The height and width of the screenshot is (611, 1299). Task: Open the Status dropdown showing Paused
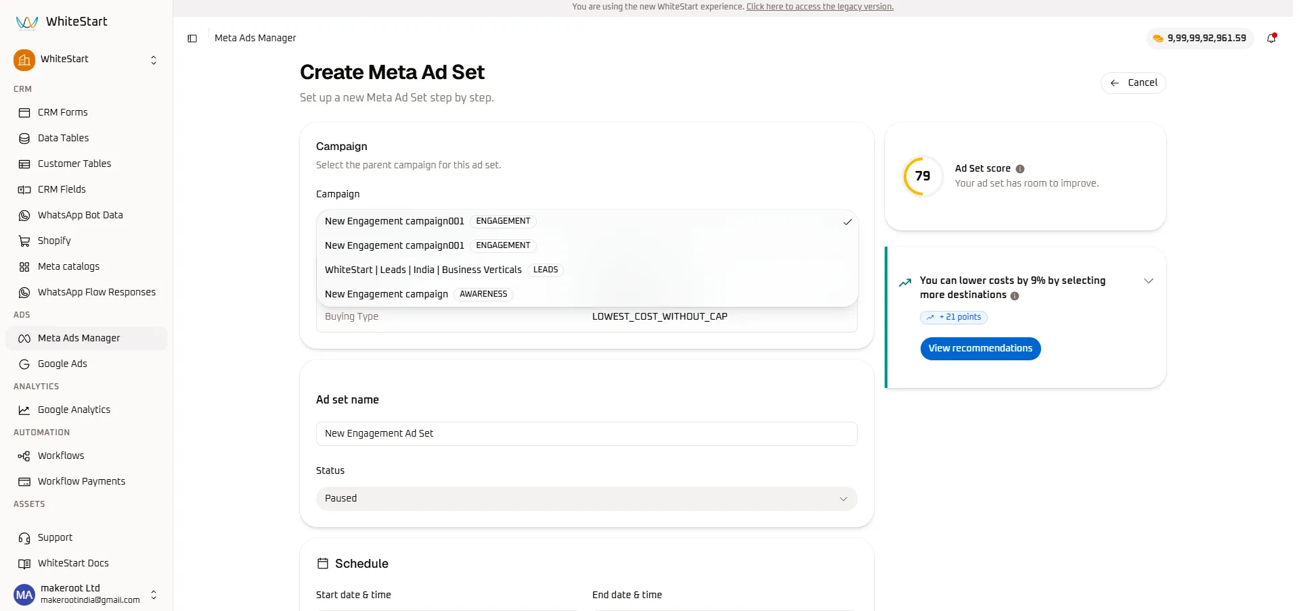tap(587, 499)
